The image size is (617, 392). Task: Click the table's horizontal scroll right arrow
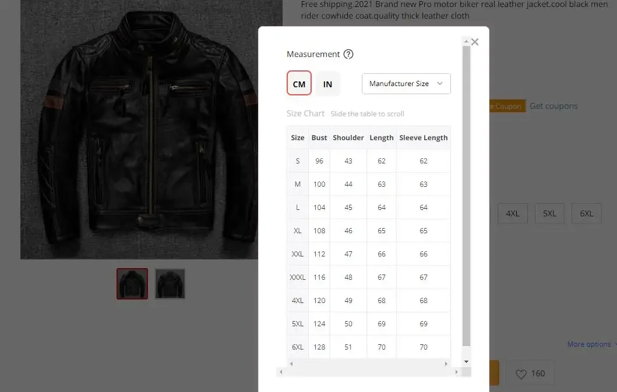[446, 364]
